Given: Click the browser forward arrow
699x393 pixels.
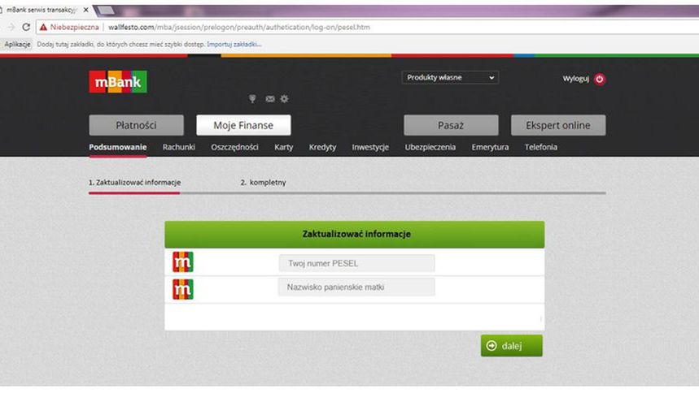Looking at the screenshot, I should pos(11,27).
